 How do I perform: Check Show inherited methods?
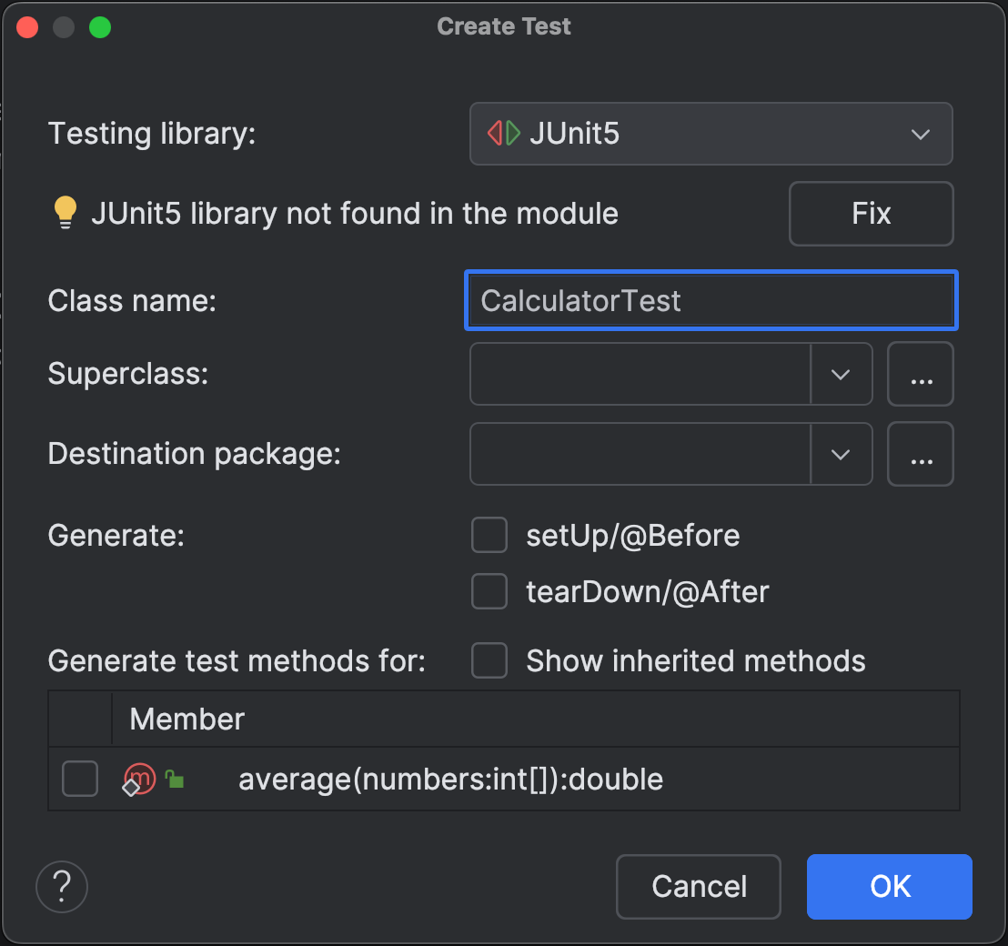(489, 661)
